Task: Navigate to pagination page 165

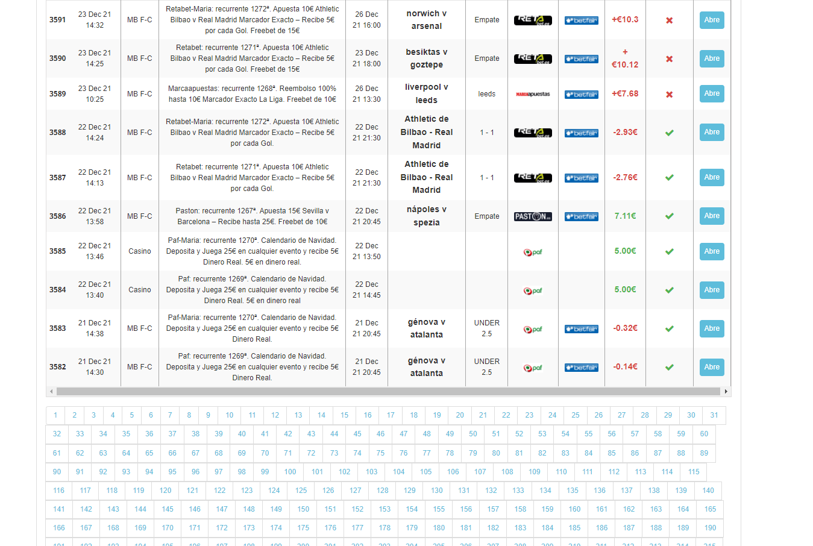Action: point(710,509)
